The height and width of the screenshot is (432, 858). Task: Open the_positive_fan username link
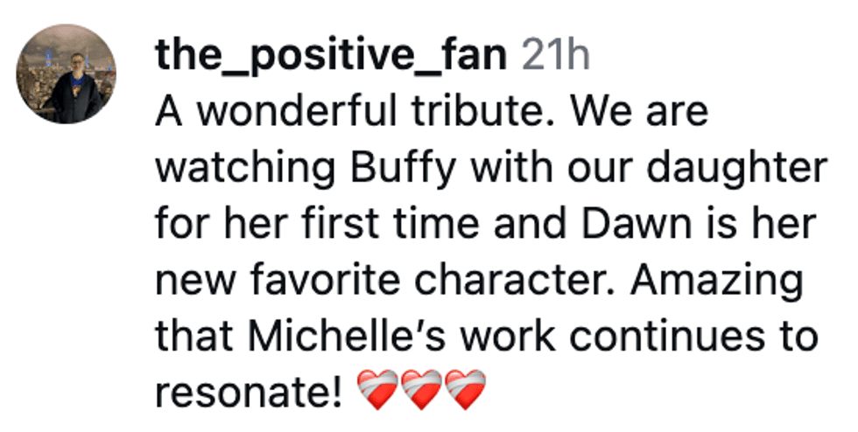[x=332, y=58]
